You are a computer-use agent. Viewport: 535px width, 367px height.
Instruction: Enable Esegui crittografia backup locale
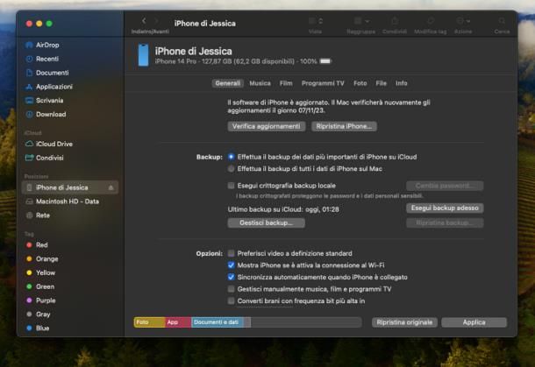pos(232,186)
